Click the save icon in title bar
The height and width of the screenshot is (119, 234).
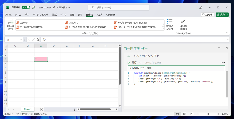click(x=34, y=8)
